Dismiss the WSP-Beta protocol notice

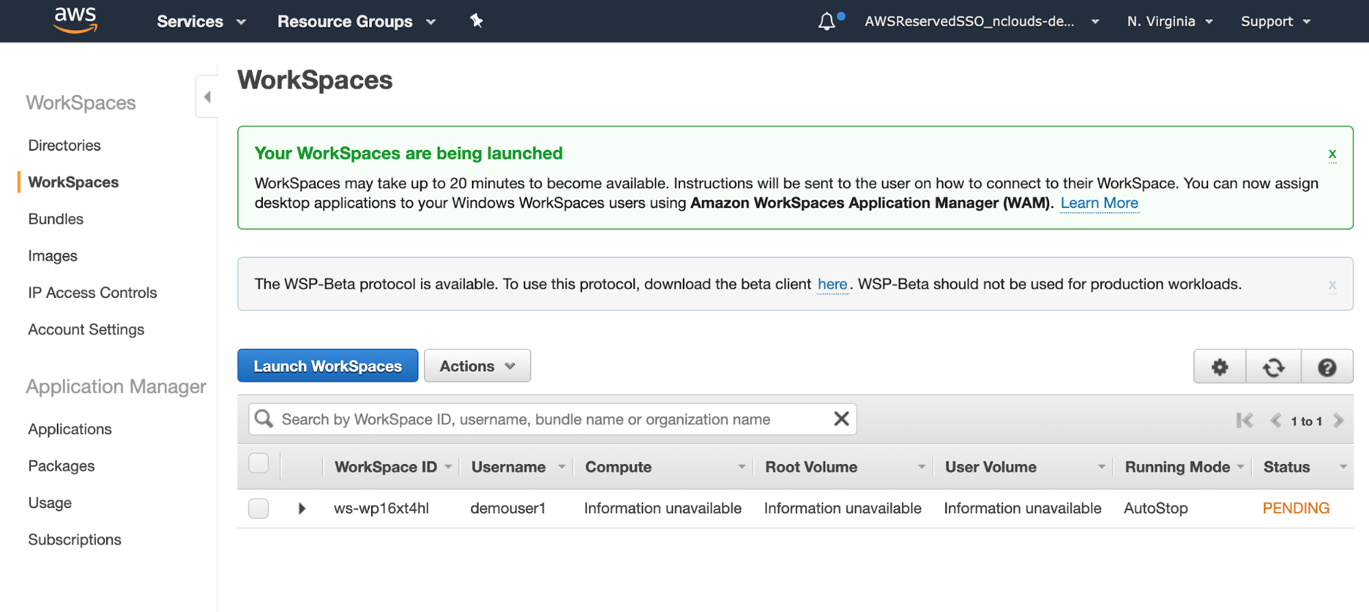tap(1332, 284)
